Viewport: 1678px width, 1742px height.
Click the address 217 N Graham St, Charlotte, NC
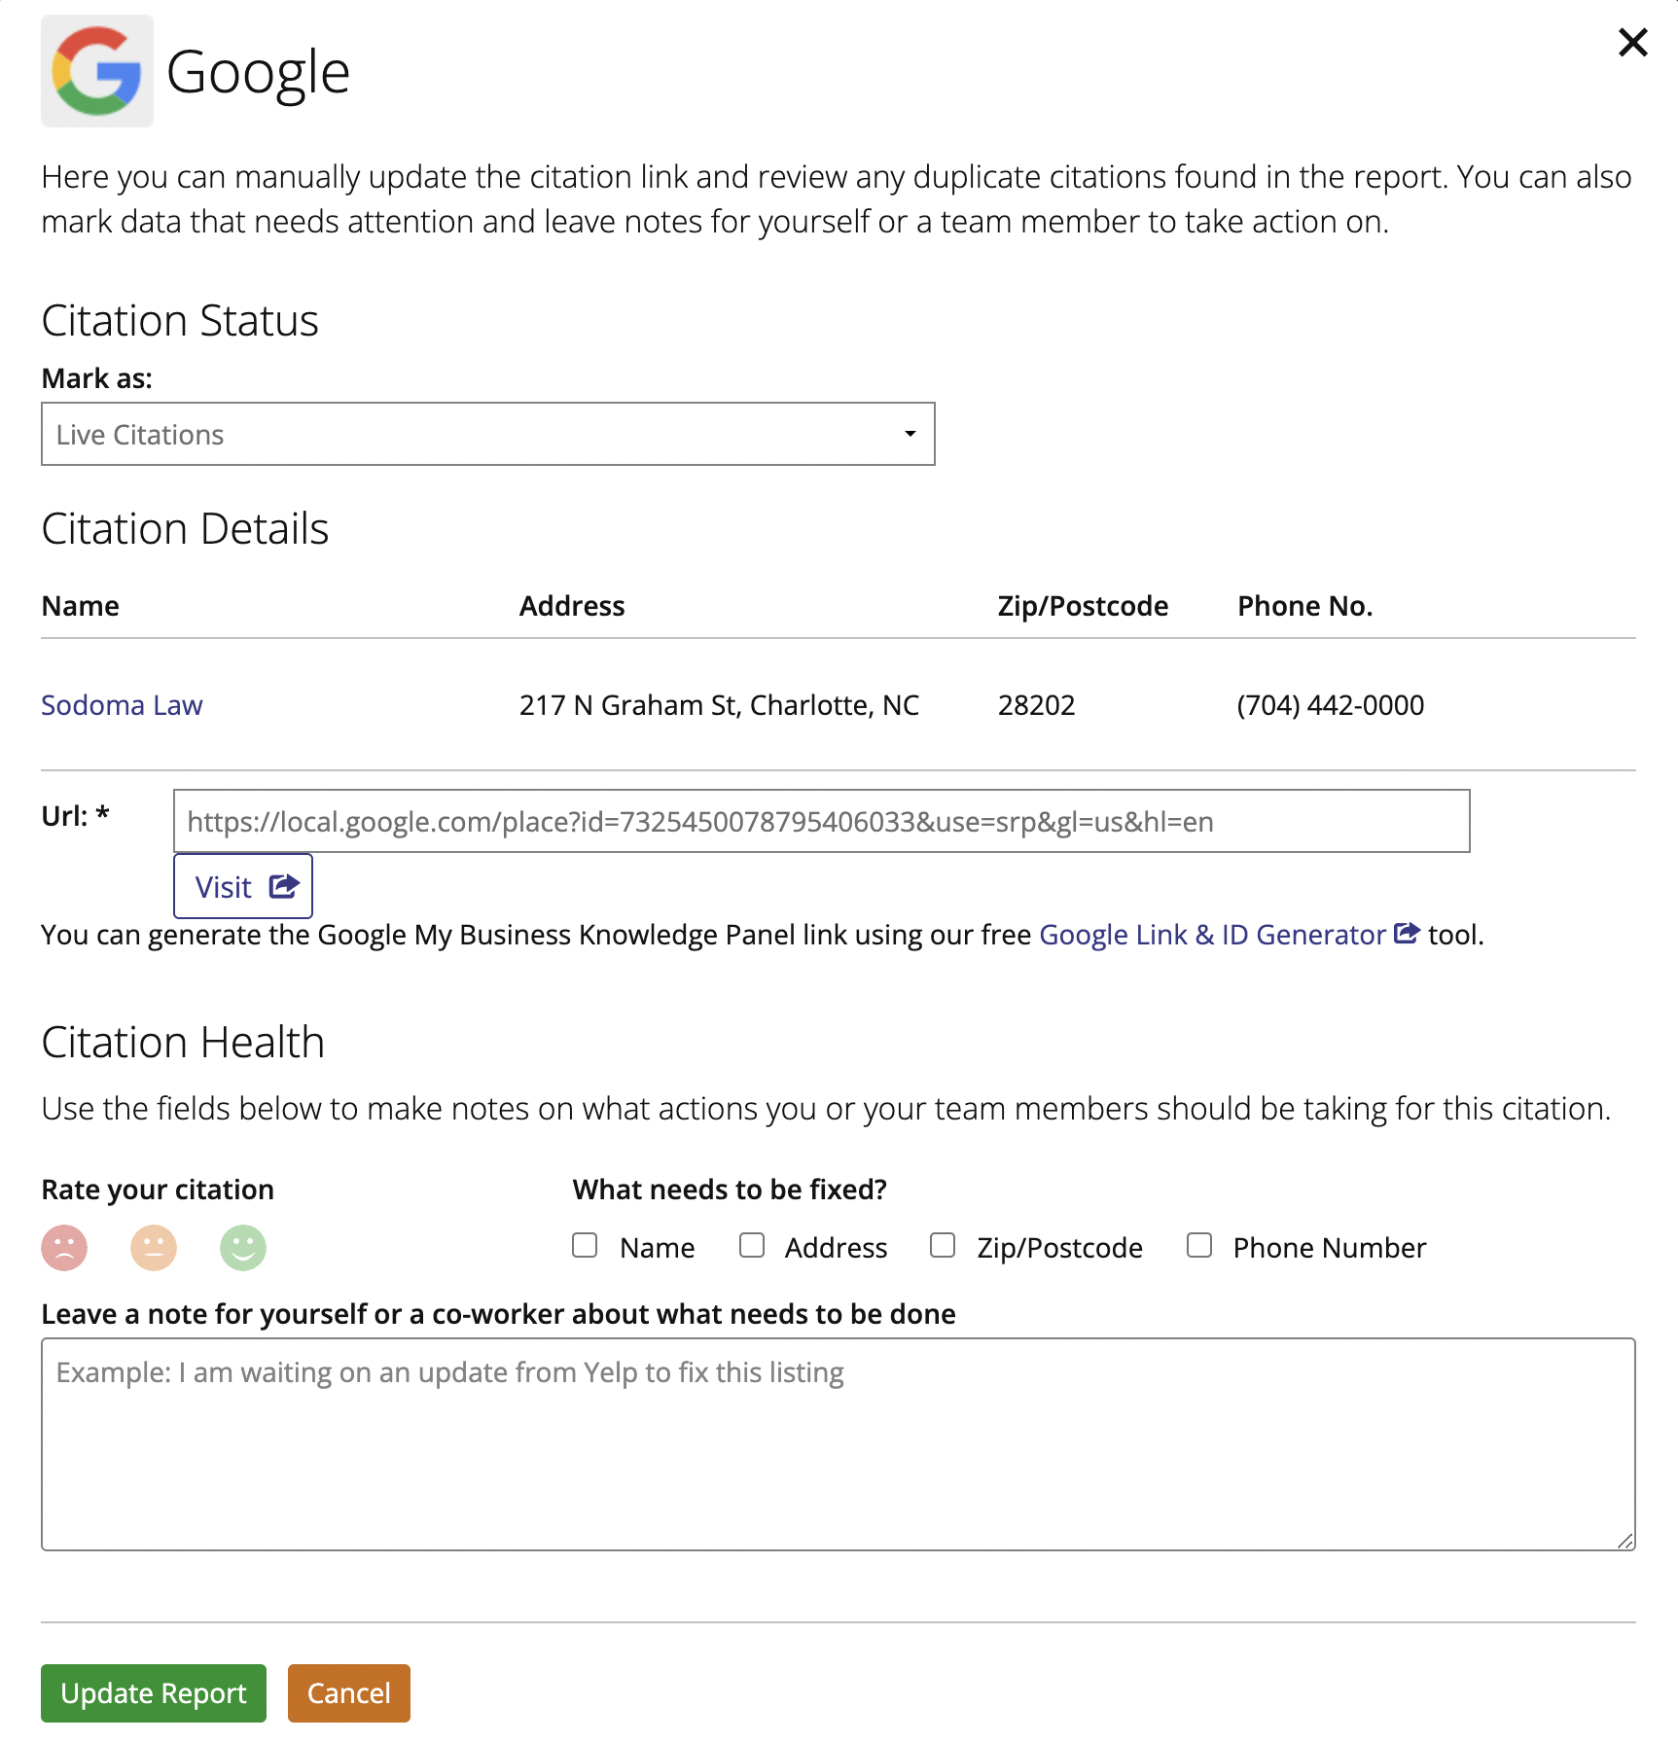coord(719,705)
